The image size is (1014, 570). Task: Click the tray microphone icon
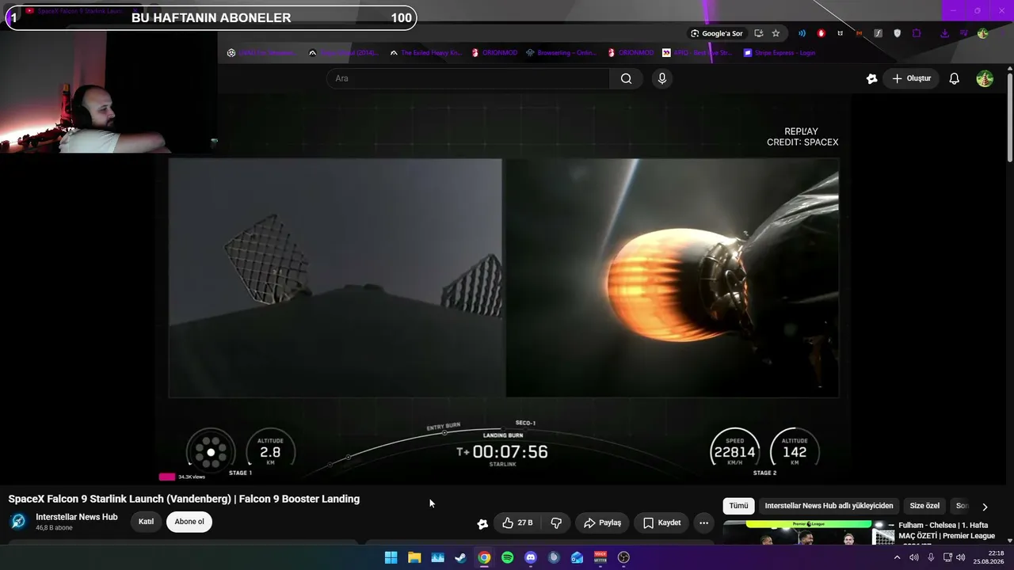pos(931,557)
